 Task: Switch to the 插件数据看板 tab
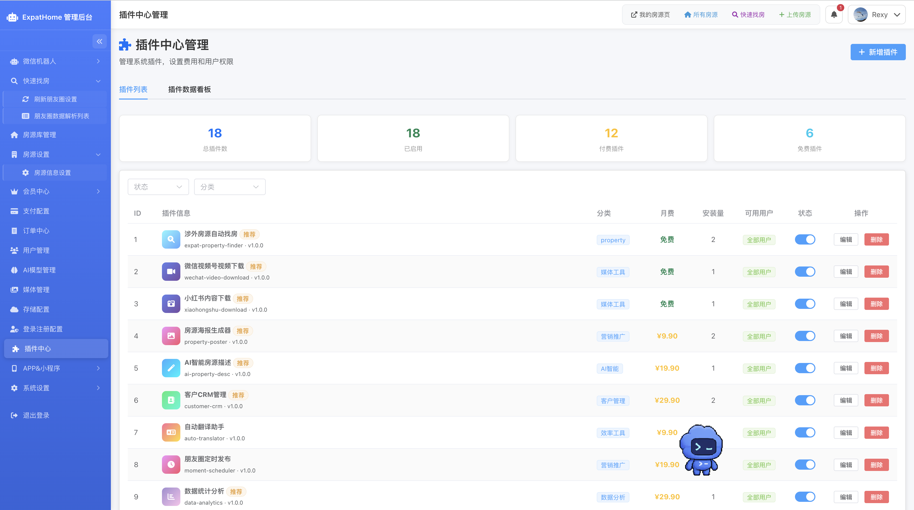(190, 89)
